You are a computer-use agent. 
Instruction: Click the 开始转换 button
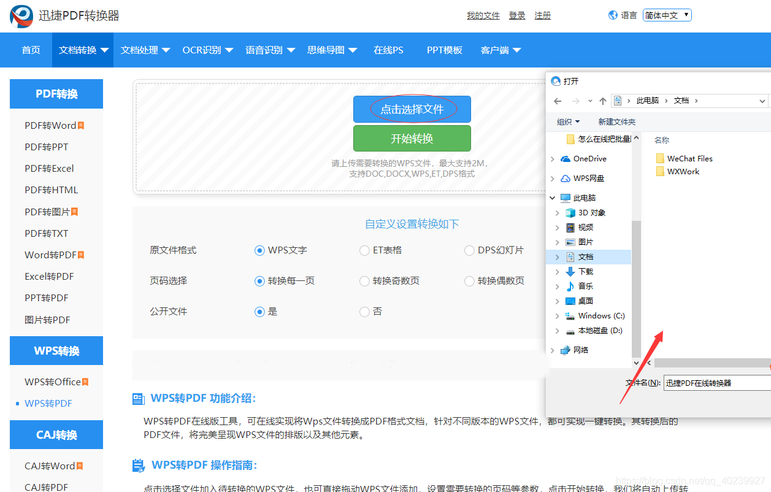pos(412,139)
